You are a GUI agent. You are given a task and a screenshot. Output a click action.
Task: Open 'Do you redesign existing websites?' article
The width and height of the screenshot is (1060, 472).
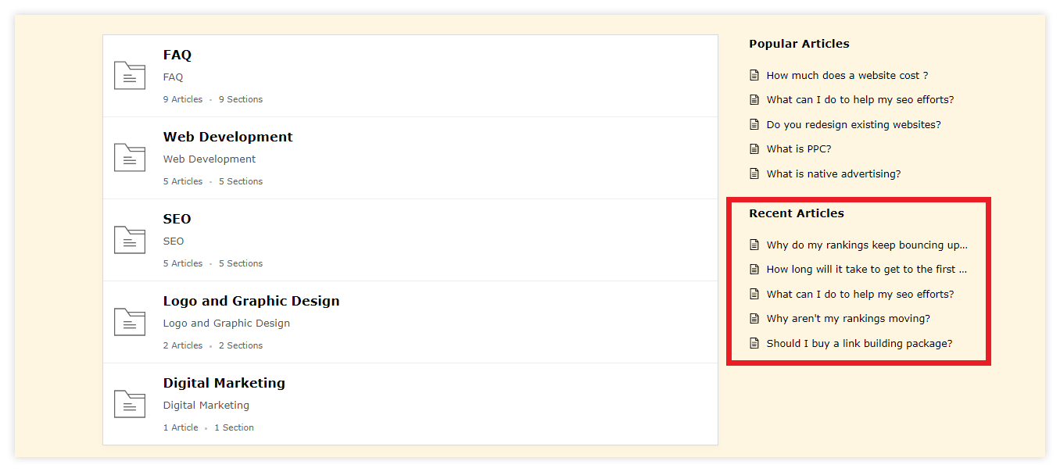[853, 125]
